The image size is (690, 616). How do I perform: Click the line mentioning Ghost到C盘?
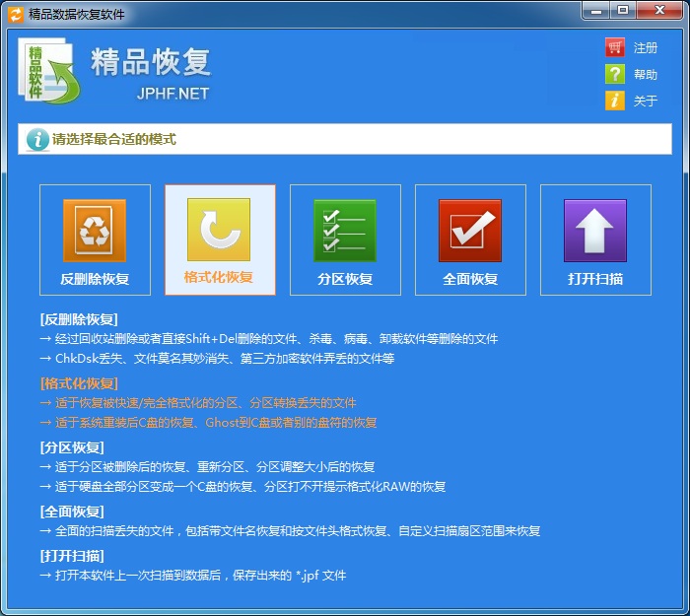208,423
